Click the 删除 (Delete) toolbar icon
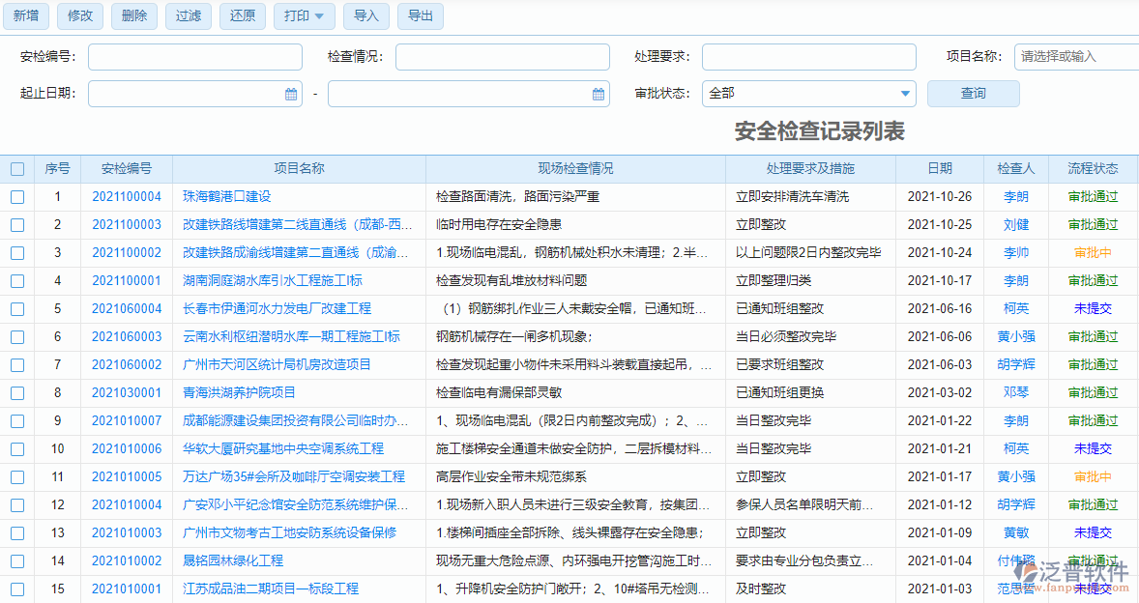This screenshot has height=603, width=1139. pos(133,16)
